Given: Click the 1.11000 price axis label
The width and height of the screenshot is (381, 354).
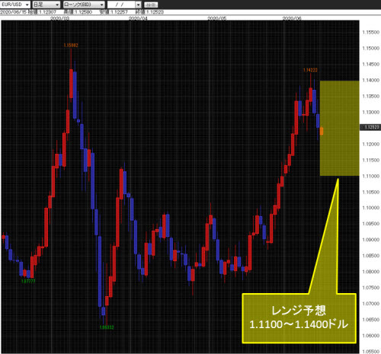Looking at the screenshot, I should (371, 176).
